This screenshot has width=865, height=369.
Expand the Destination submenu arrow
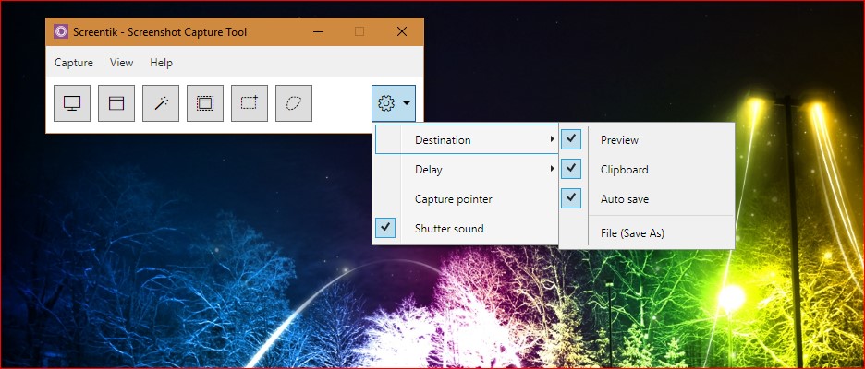(553, 139)
